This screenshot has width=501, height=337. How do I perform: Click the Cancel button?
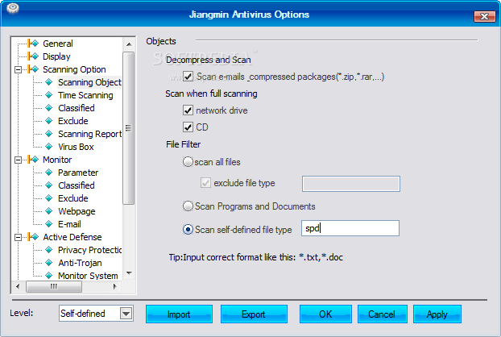382,314
